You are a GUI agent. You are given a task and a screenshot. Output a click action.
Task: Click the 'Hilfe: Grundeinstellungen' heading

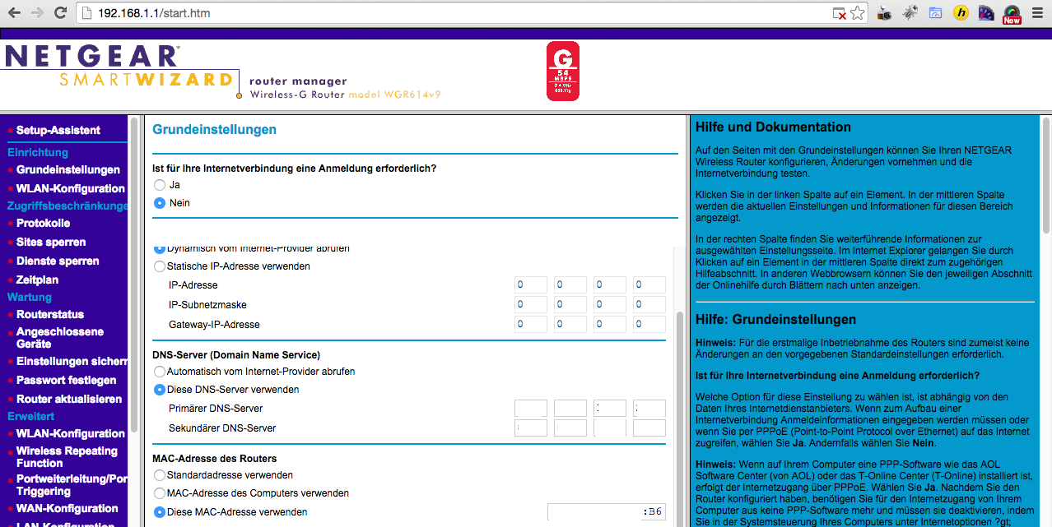pyautogui.click(x=775, y=319)
